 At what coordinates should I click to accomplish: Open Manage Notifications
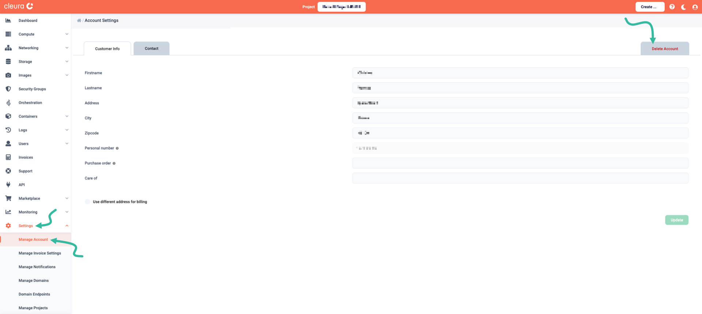(37, 267)
